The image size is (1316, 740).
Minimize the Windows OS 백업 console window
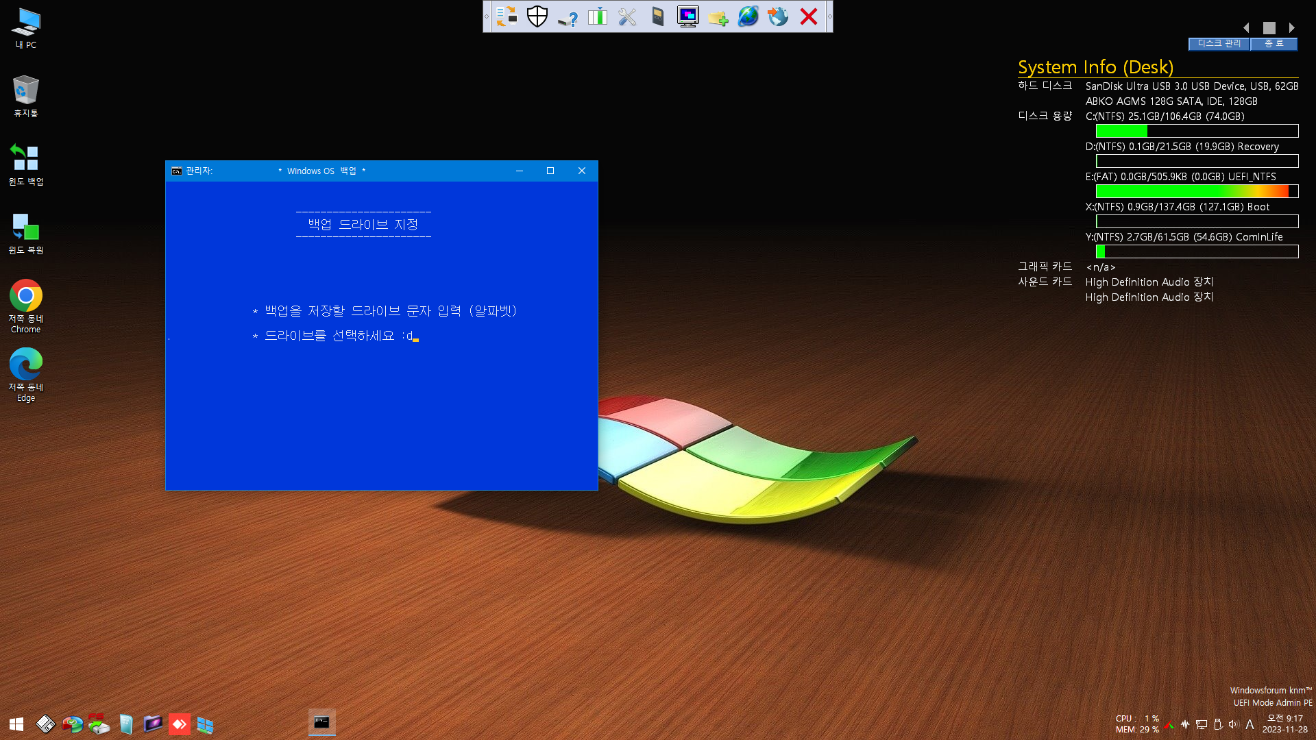(520, 171)
